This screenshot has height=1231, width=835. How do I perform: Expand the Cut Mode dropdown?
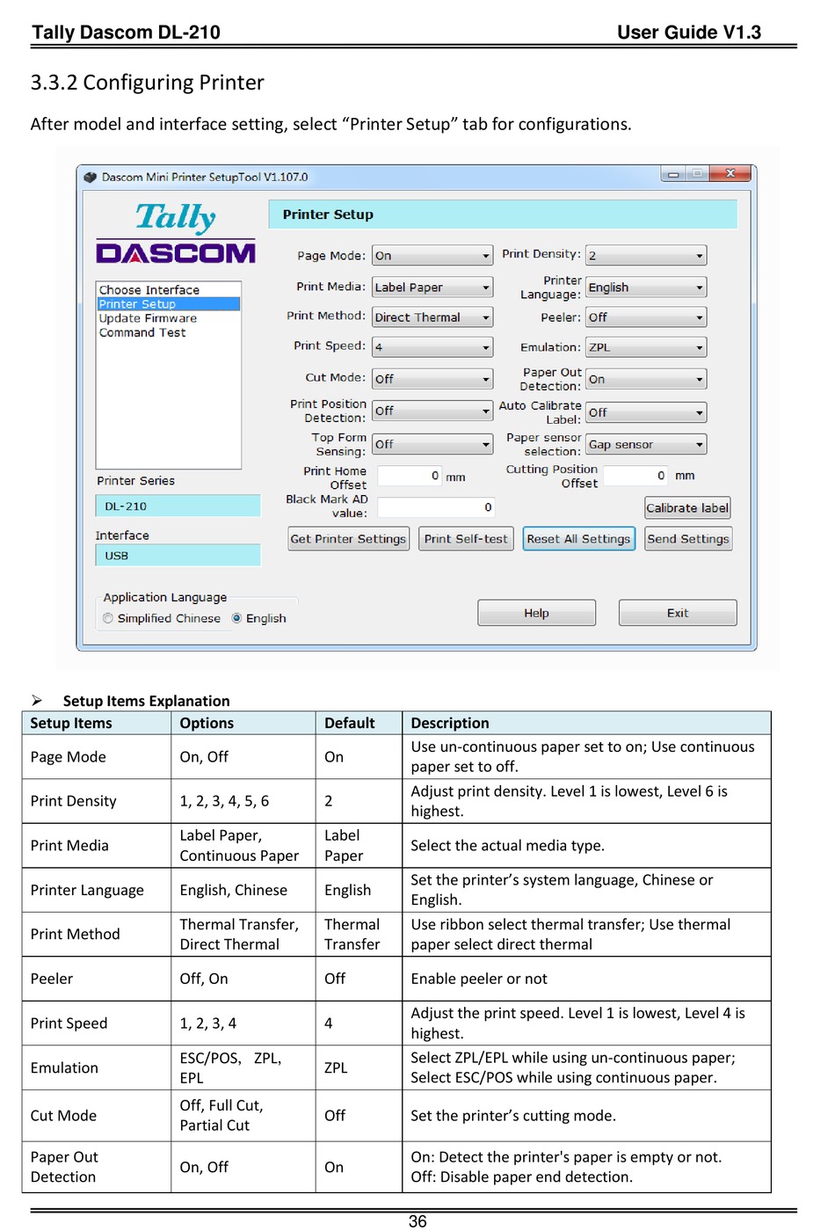(432, 379)
